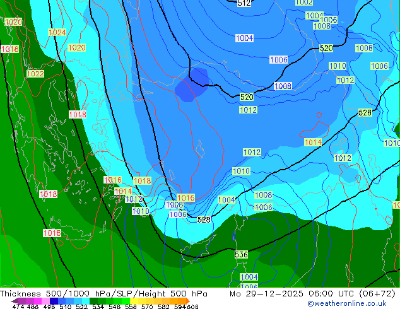Click the darker blue thickness patch on the map

tap(192, 85)
